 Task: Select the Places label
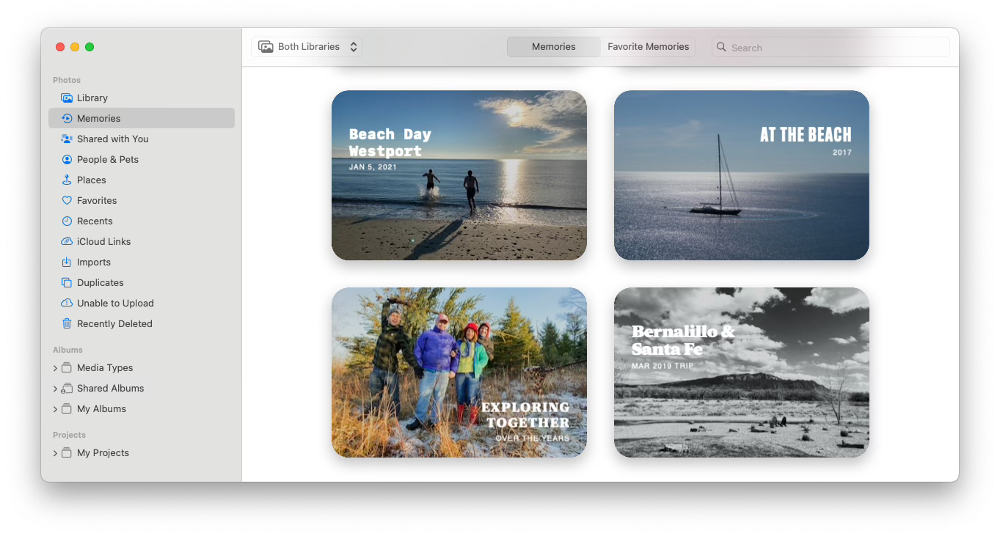pos(92,180)
